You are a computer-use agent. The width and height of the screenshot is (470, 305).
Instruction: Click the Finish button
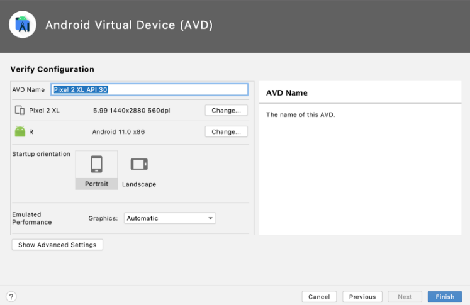445,297
